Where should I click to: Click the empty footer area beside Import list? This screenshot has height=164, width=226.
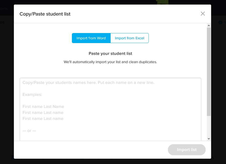tap(91, 150)
